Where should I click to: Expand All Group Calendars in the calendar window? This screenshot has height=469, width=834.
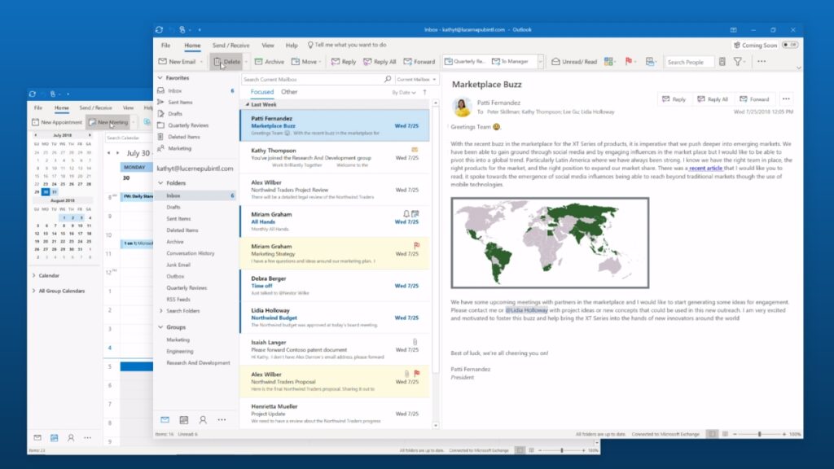click(x=34, y=291)
